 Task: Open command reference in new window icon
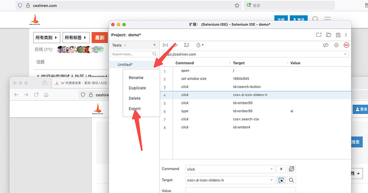click(x=291, y=169)
